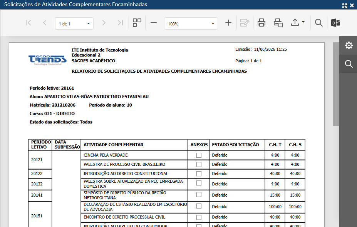Click C.H. S column header

[x=295, y=145]
